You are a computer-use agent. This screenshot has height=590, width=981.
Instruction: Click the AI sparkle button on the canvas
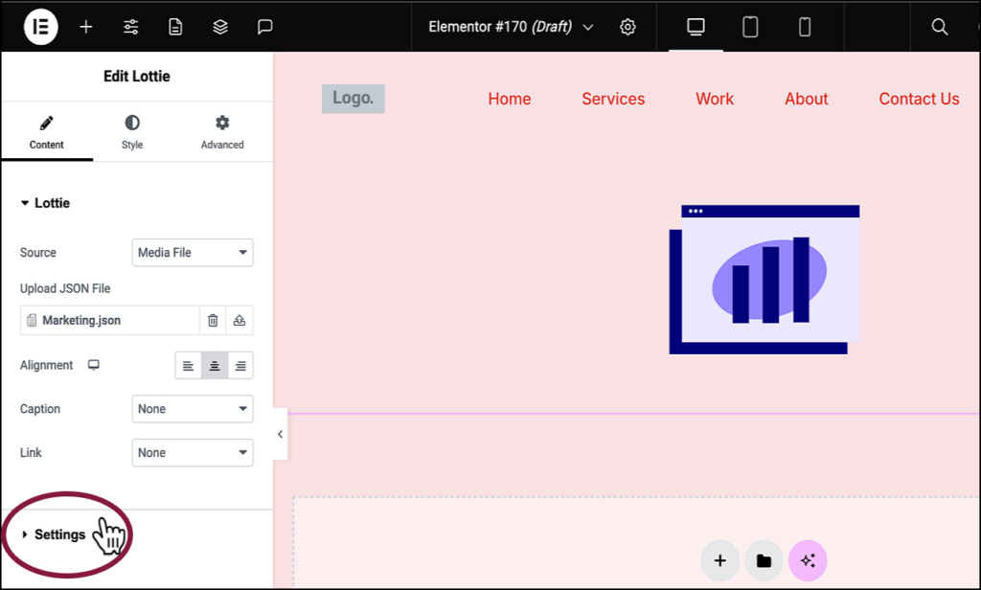(x=808, y=560)
